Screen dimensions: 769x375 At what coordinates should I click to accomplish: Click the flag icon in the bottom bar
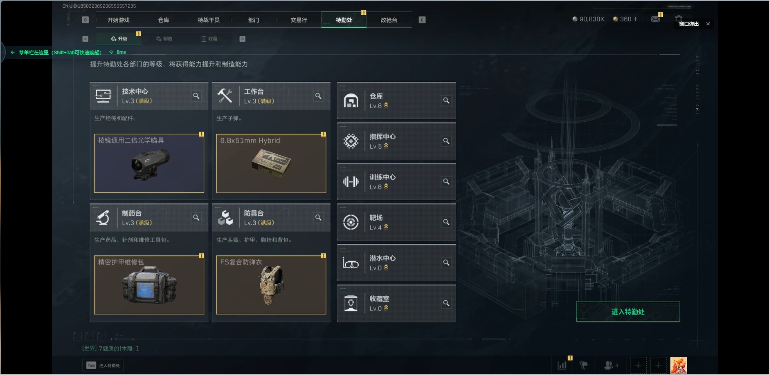pyautogui.click(x=584, y=365)
